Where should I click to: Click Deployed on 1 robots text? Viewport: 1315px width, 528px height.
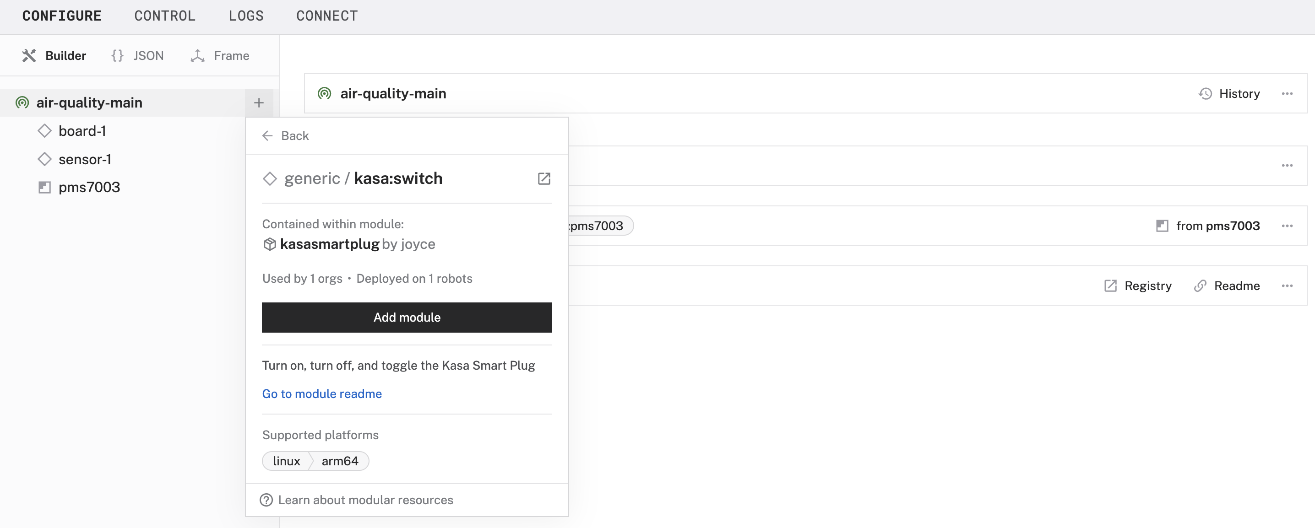click(414, 279)
